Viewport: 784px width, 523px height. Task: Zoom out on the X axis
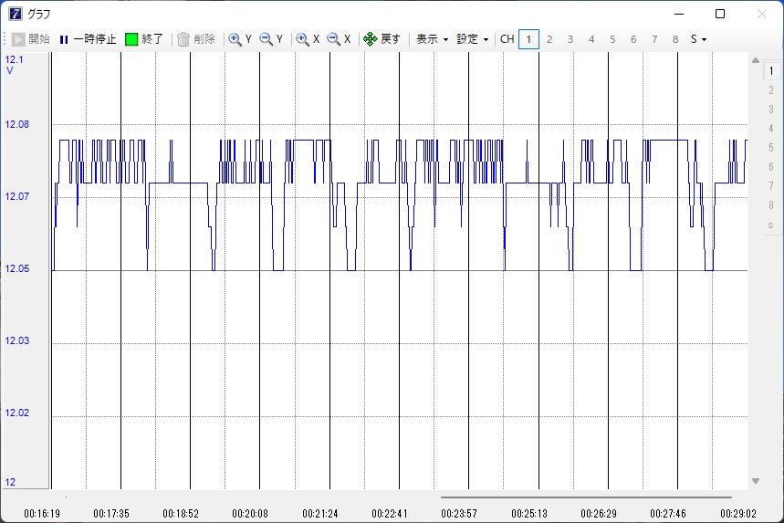[x=339, y=39]
